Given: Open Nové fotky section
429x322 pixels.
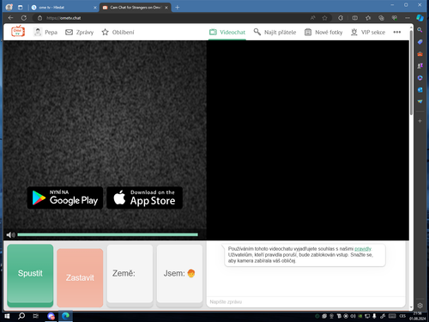Looking at the screenshot, I should 323,32.
